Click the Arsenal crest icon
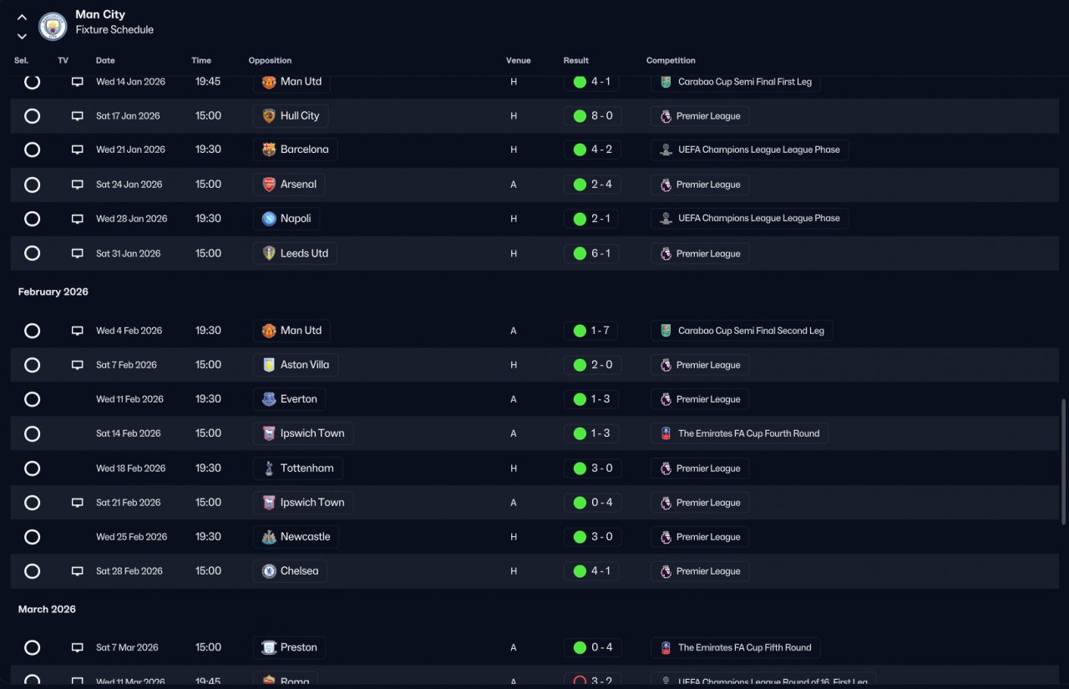Screen dimensions: 1069x689 (269, 185)
